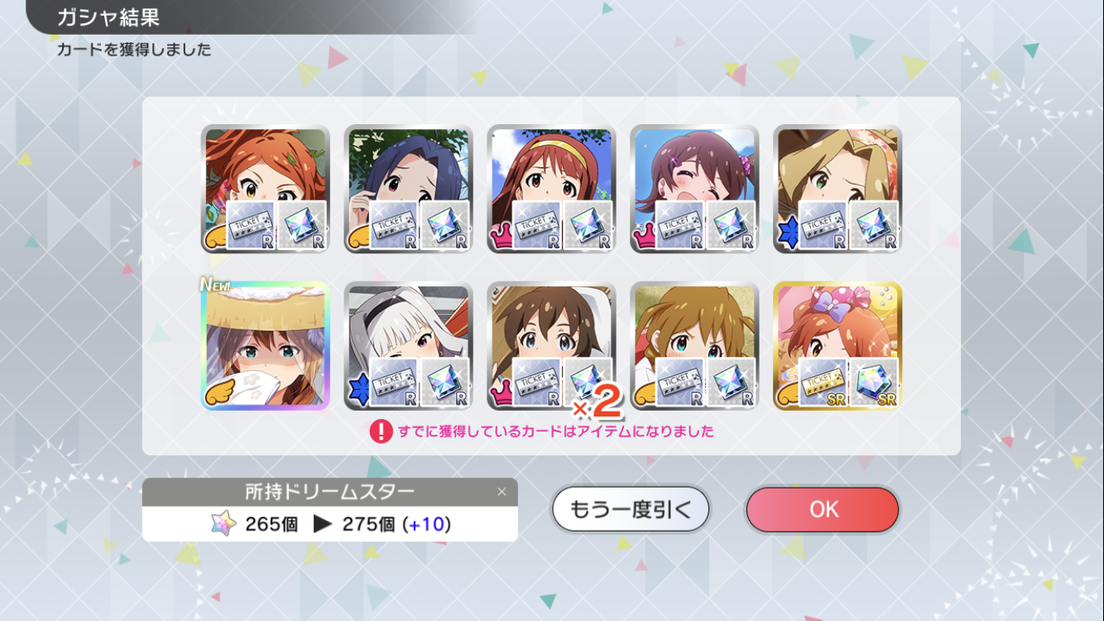The width and height of the screenshot is (1104, 621).
Task: Open the red-haired girl with yellow headband card
Action: point(551,189)
